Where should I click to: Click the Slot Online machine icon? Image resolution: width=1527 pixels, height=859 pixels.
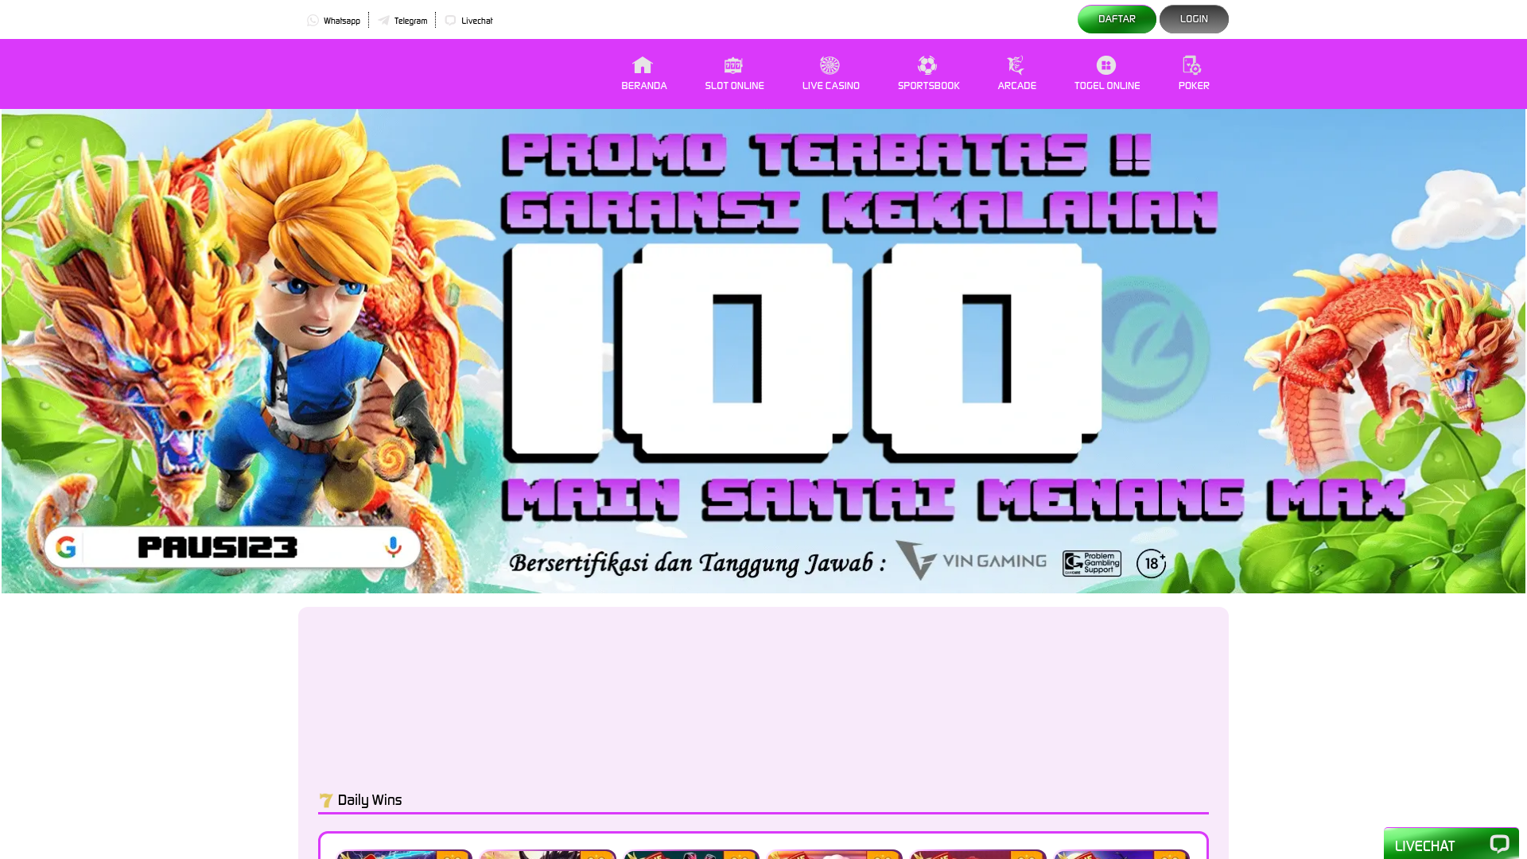[733, 65]
